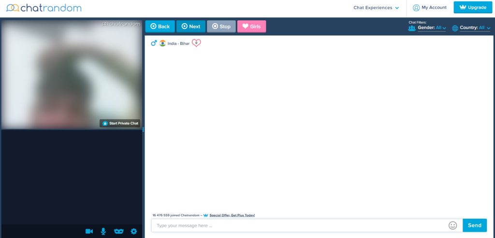Click the male gender symbol icon
Image resolution: width=495 pixels, height=238 pixels.
[154, 43]
